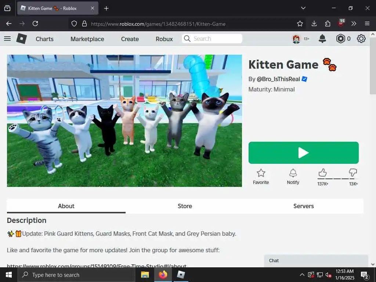View site security lock information
Image resolution: width=376 pixels, height=282 pixels.
pos(84,23)
